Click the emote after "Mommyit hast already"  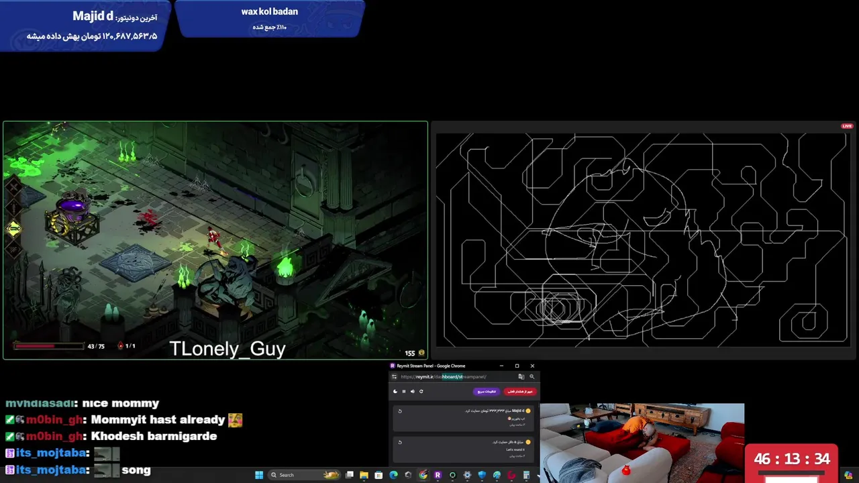[235, 420]
